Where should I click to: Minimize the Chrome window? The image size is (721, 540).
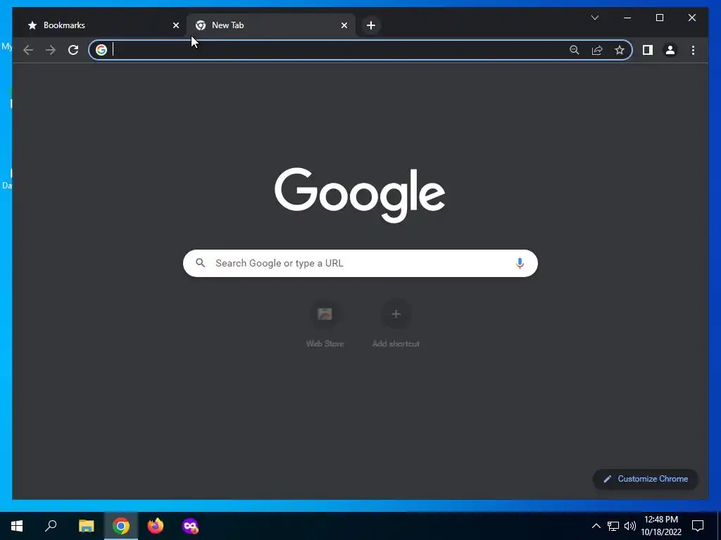pyautogui.click(x=627, y=18)
